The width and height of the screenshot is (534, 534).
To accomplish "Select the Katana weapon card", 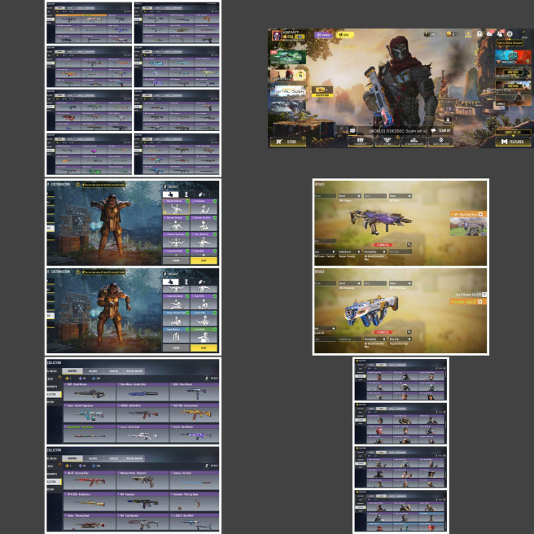I will 194,480.
